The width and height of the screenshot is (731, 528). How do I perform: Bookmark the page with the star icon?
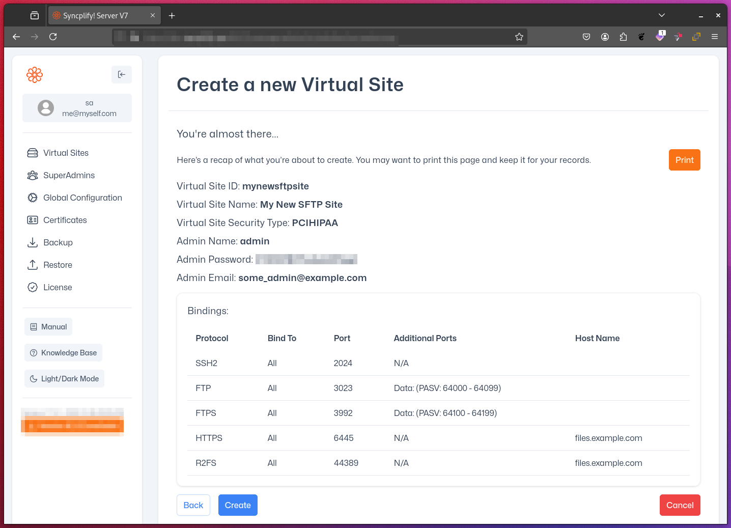pyautogui.click(x=519, y=37)
